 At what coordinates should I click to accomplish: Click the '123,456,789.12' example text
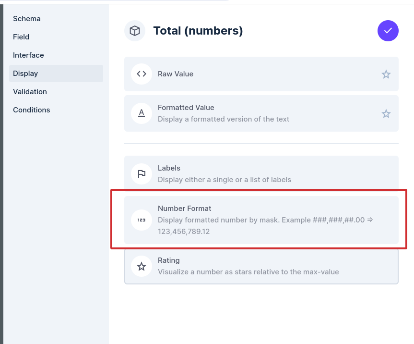click(x=184, y=232)
